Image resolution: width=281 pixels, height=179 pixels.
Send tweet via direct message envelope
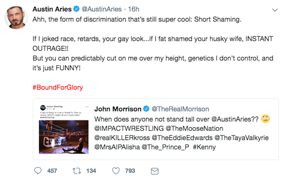(x=154, y=171)
